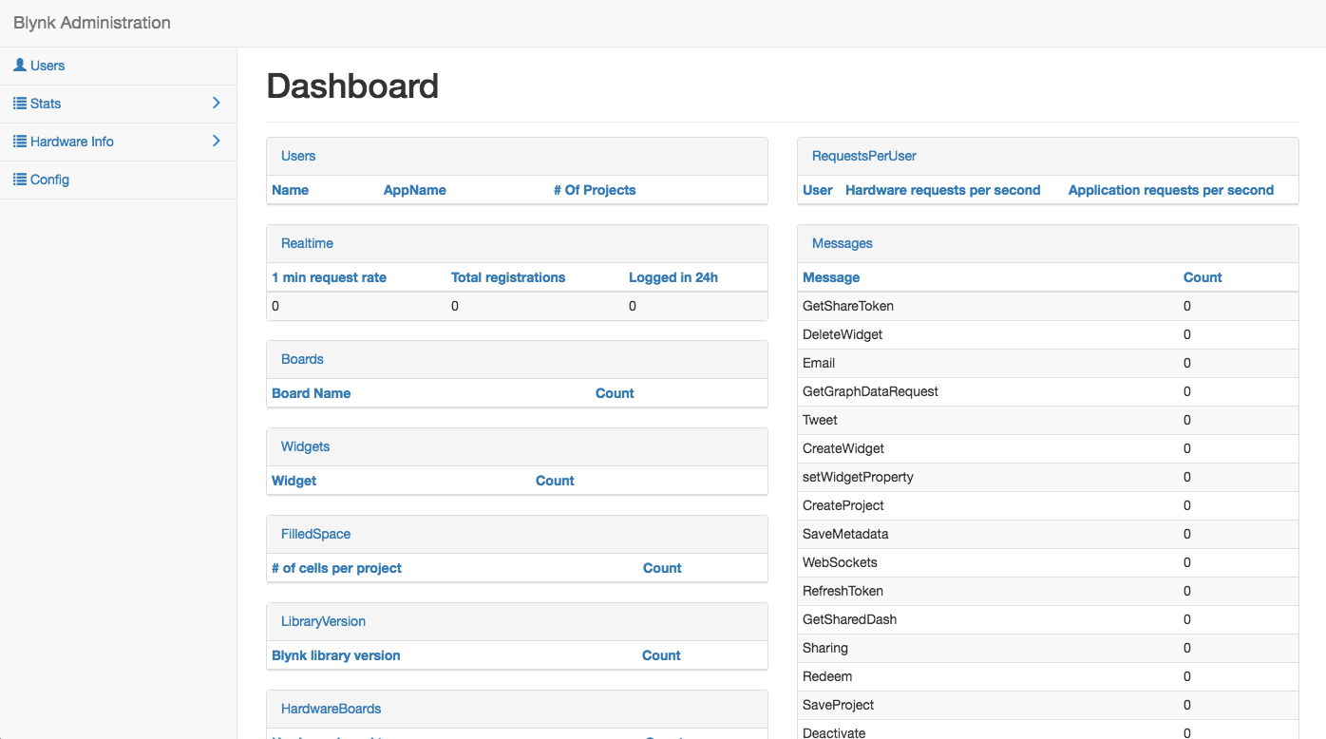Sort Users table by AppName column
Image resolution: width=1326 pixels, height=739 pixels.
[x=414, y=190]
